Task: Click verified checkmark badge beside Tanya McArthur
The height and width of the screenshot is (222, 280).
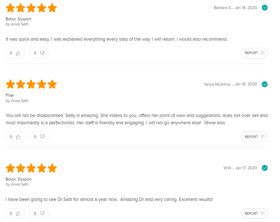Action: (x=265, y=84)
